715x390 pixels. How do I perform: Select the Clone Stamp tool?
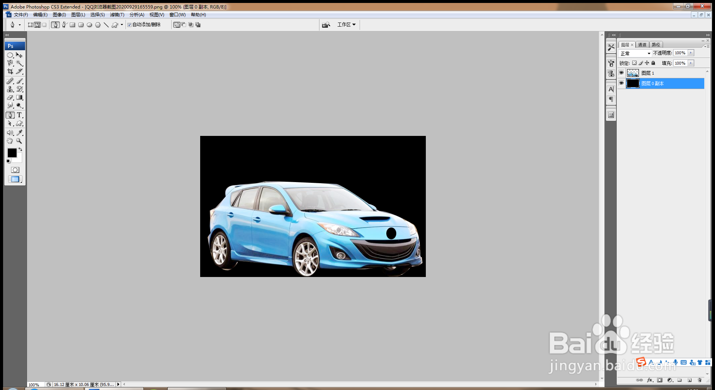[10, 89]
